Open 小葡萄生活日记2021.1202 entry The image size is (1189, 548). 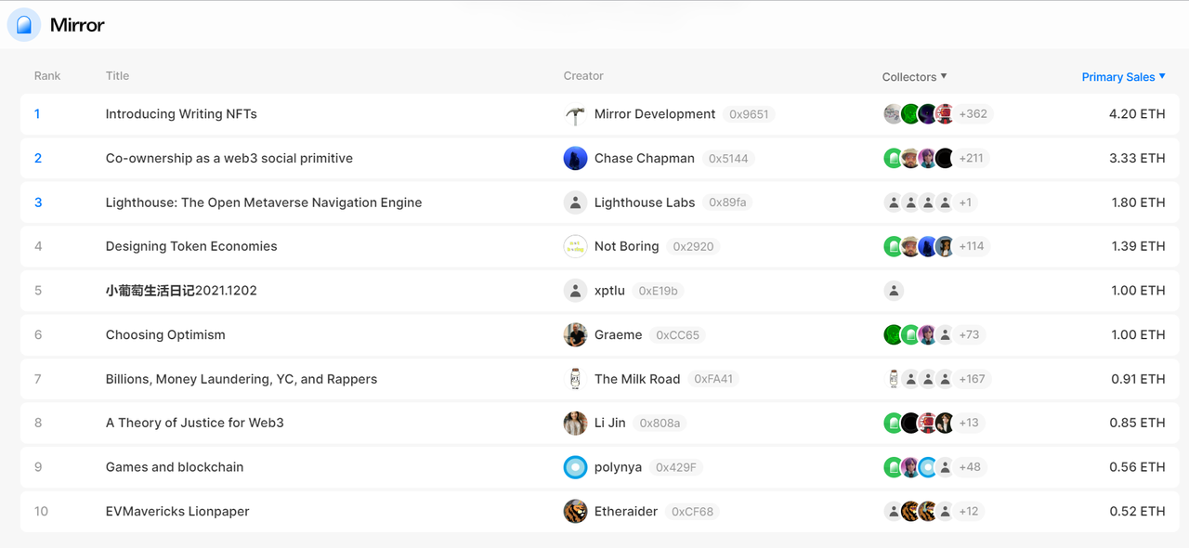(181, 291)
